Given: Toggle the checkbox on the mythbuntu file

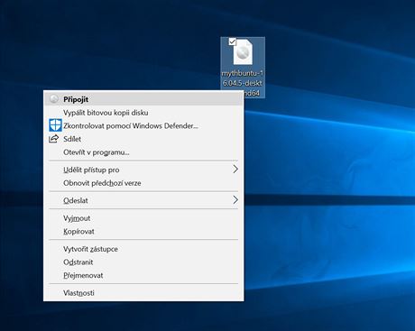Looking at the screenshot, I should pos(232,41).
